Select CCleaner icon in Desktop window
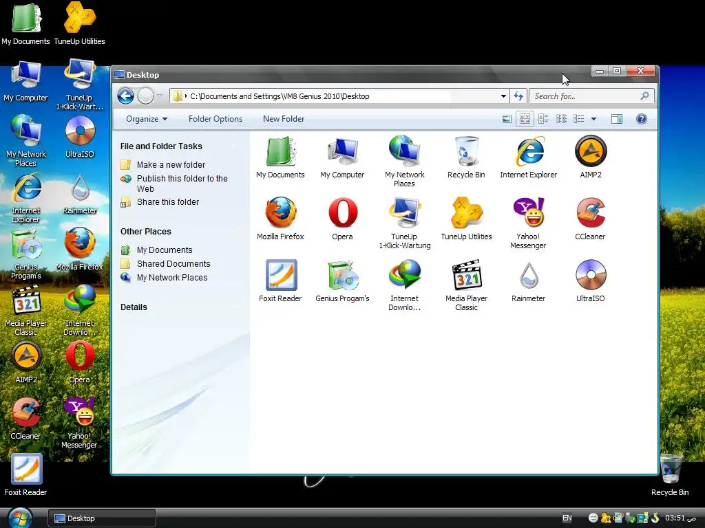The width and height of the screenshot is (705, 528). click(590, 219)
